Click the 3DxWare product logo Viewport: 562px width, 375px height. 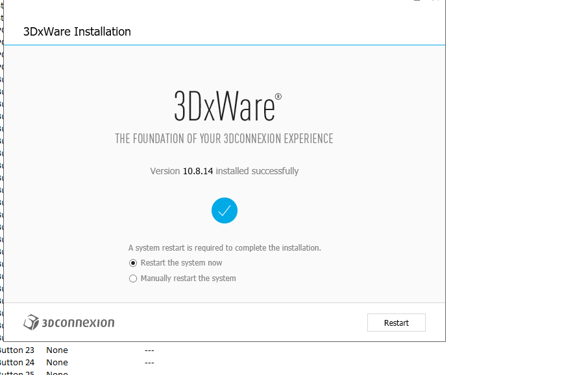pos(228,106)
